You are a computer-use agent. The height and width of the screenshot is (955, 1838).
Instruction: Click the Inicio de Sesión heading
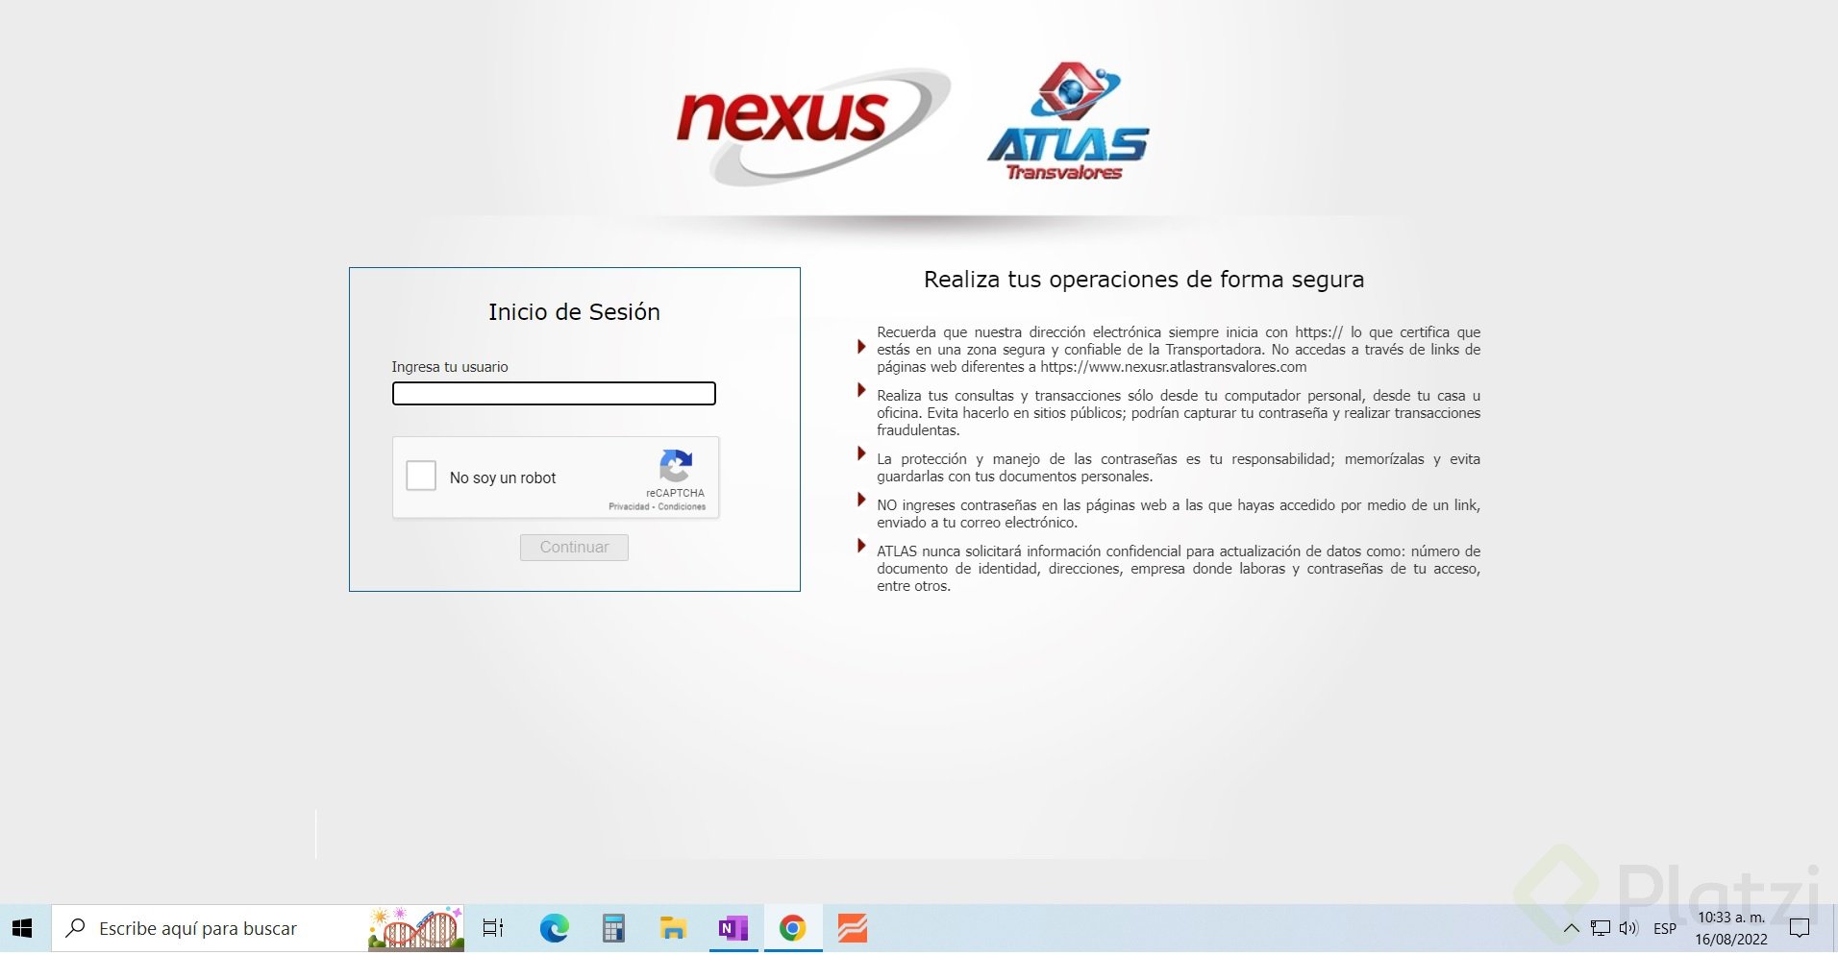574,312
